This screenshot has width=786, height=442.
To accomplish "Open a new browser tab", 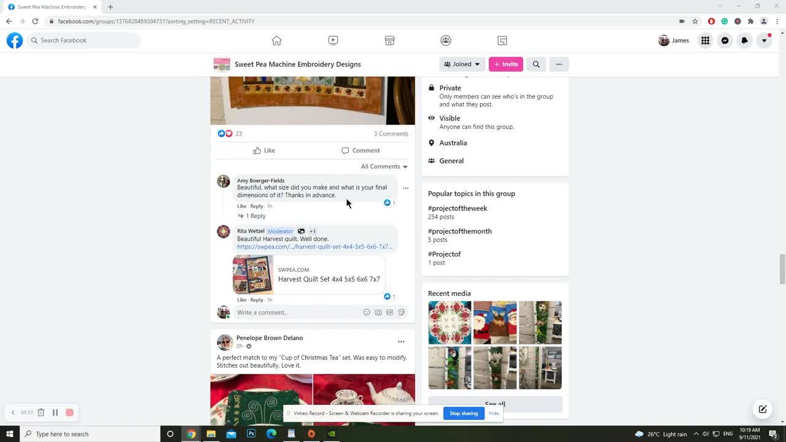I will pyautogui.click(x=111, y=7).
